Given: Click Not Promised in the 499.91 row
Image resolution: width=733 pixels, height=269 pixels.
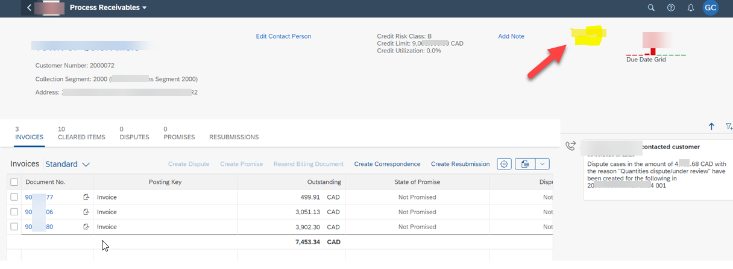Looking at the screenshot, I should [x=417, y=197].
